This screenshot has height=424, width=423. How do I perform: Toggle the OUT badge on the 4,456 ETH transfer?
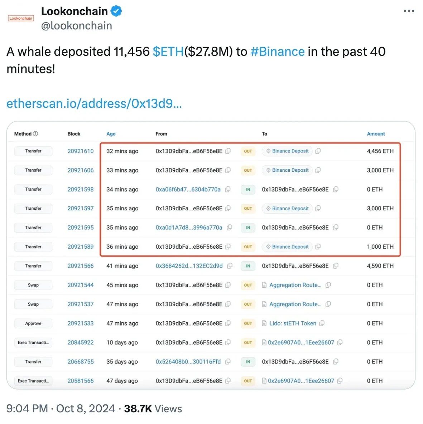pyautogui.click(x=247, y=151)
